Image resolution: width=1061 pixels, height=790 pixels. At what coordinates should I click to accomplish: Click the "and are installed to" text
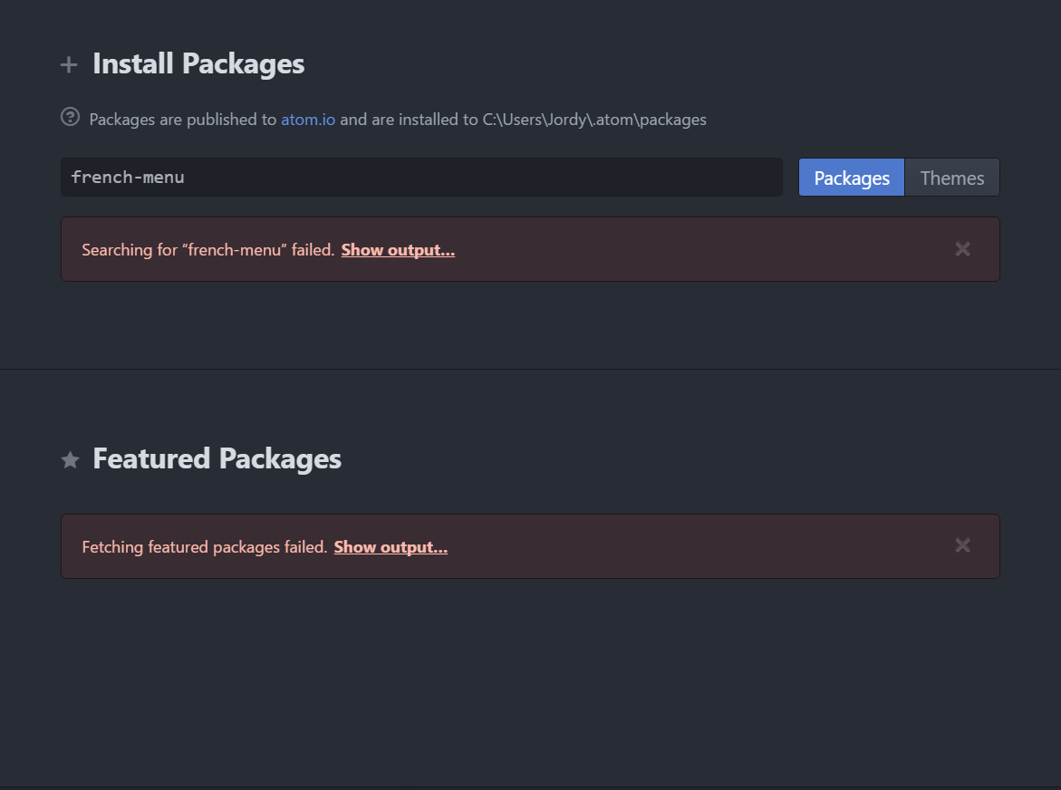[409, 120]
